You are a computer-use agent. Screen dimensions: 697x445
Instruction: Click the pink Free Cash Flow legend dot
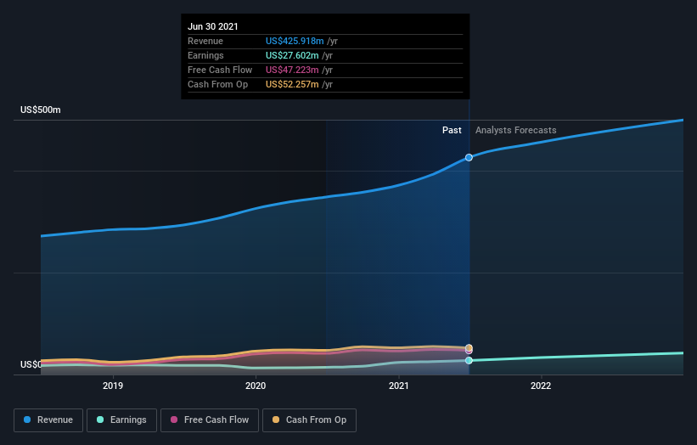pos(174,420)
